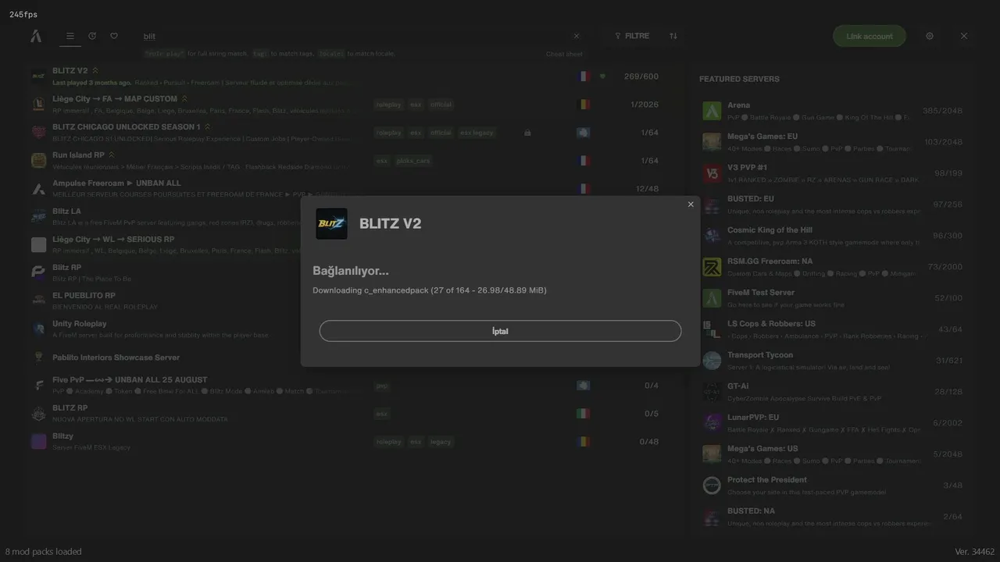Open featured GT-AI server
The height and width of the screenshot is (562, 1000).
point(832,392)
